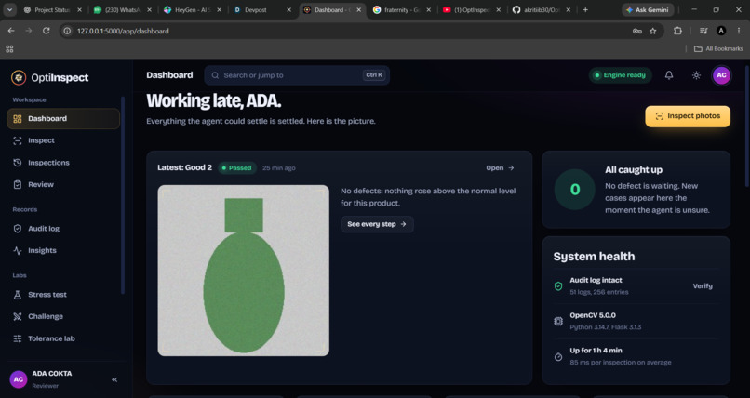
Task: Click See every step button
Action: click(377, 224)
